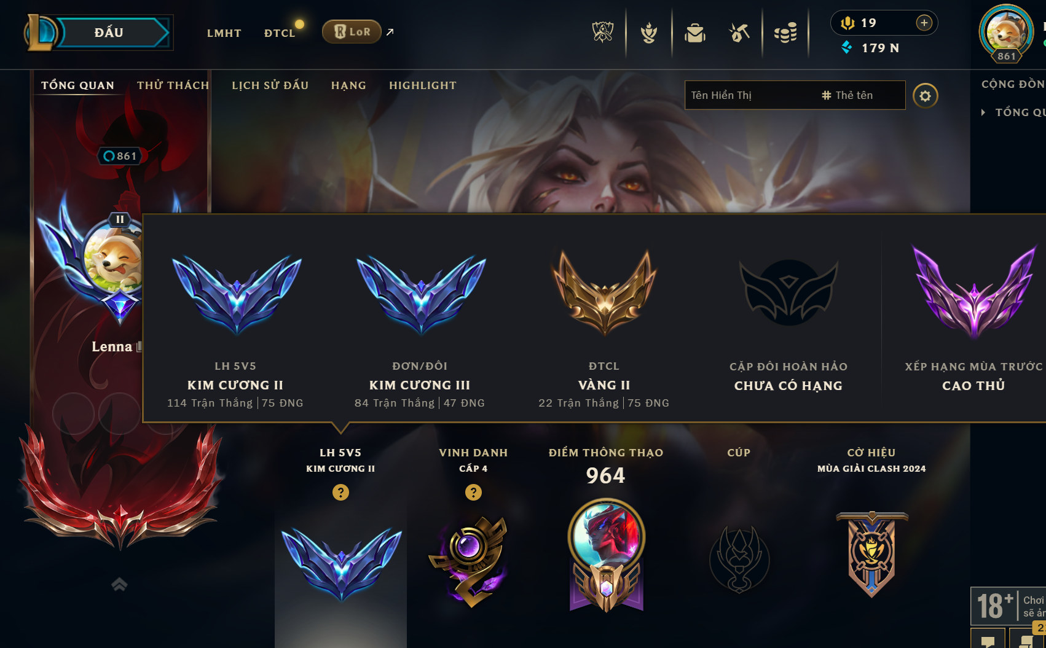This screenshot has width=1046, height=648.
Task: Click the plus icon to buy RP
Action: 924,23
